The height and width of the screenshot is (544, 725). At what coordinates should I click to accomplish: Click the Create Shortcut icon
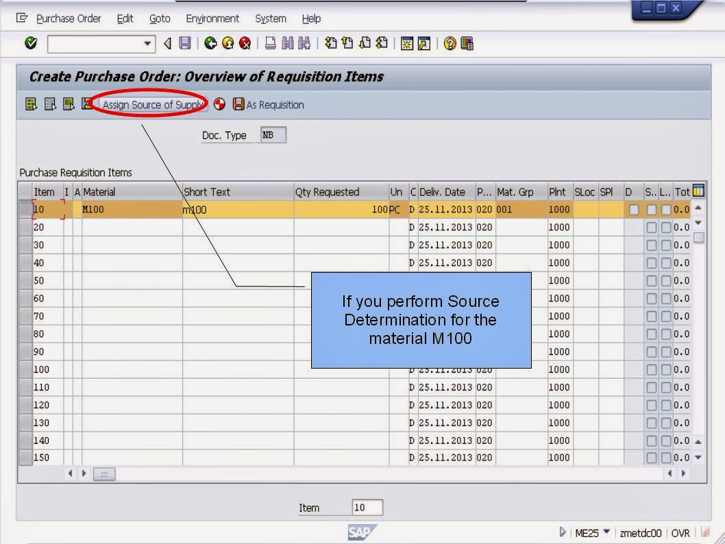424,43
